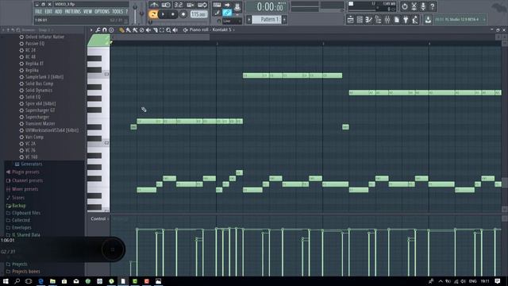Open the piano roll wrench tools menu
Screen dimensions: 508x286
click(x=98, y=30)
